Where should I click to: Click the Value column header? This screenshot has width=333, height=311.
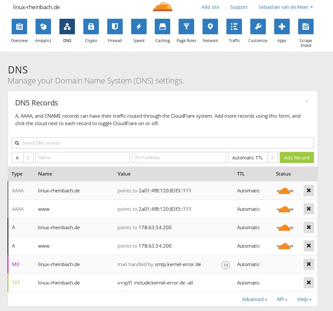[124, 174]
